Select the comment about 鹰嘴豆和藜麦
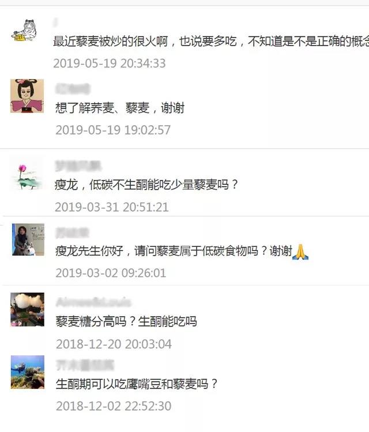The height and width of the screenshot is (432, 369). pos(137,384)
